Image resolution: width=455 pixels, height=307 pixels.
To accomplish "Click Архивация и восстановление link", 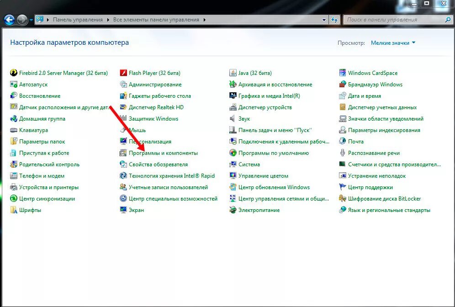I will (x=275, y=85).
